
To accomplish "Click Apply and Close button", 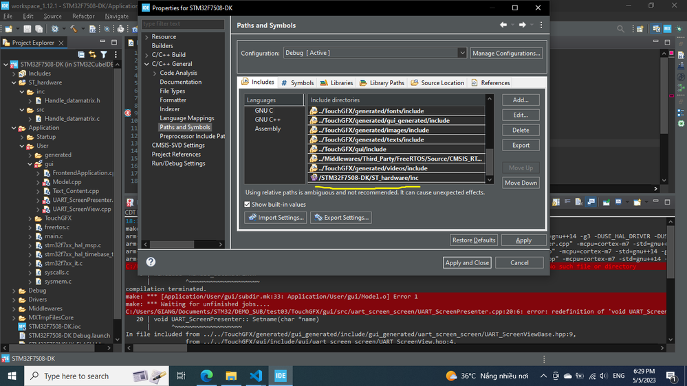I will (467, 262).
